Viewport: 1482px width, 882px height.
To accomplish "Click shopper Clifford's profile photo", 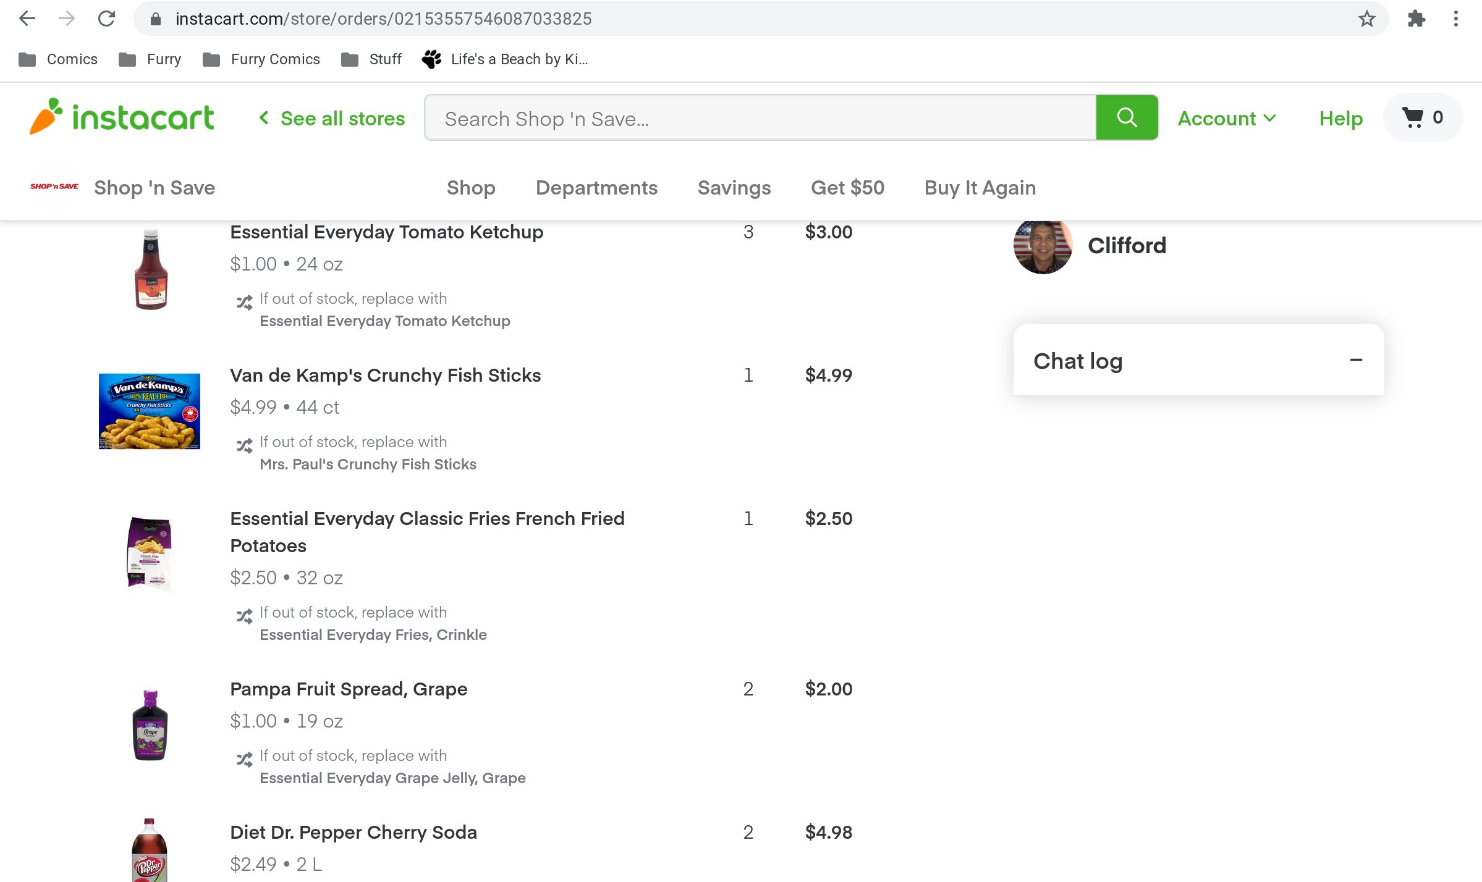I will [x=1043, y=246].
